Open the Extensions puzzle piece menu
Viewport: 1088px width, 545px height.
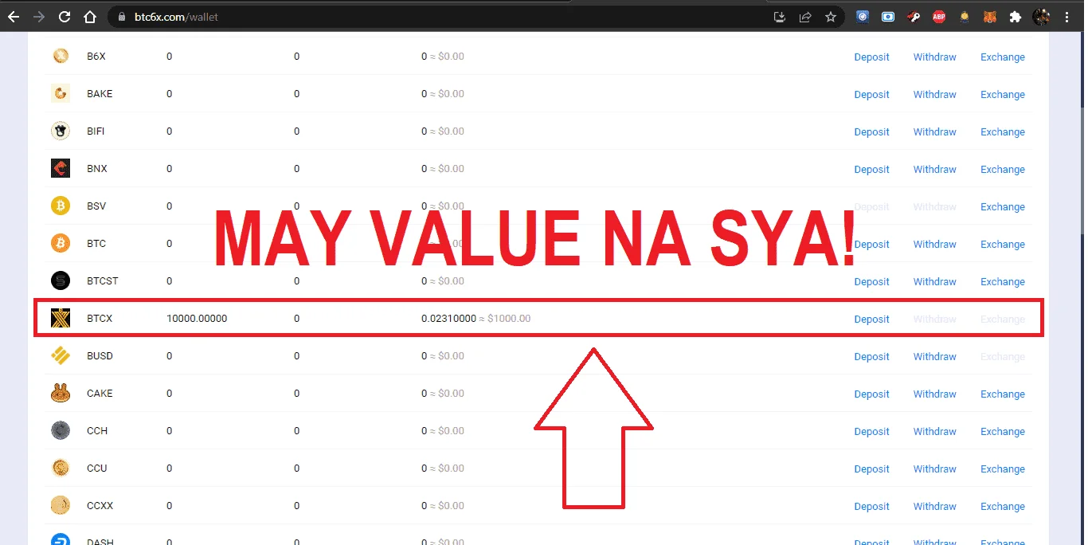[1015, 17]
